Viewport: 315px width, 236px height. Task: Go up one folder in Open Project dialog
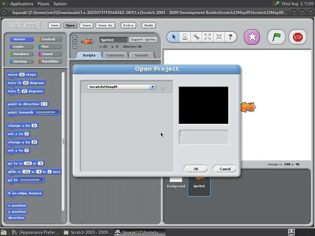pos(164,87)
